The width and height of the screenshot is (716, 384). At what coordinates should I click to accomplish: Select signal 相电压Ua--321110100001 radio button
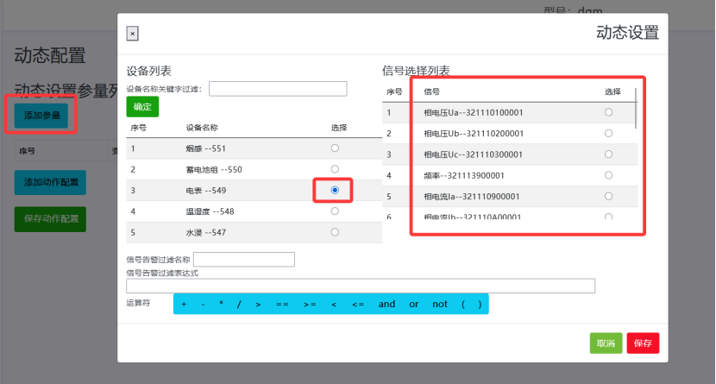[x=608, y=112]
